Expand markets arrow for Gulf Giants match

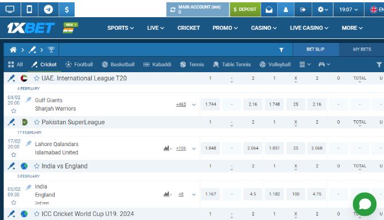click(x=194, y=105)
